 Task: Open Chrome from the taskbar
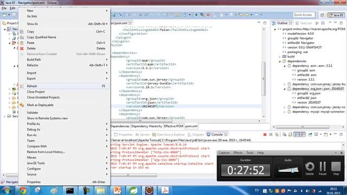(22, 190)
